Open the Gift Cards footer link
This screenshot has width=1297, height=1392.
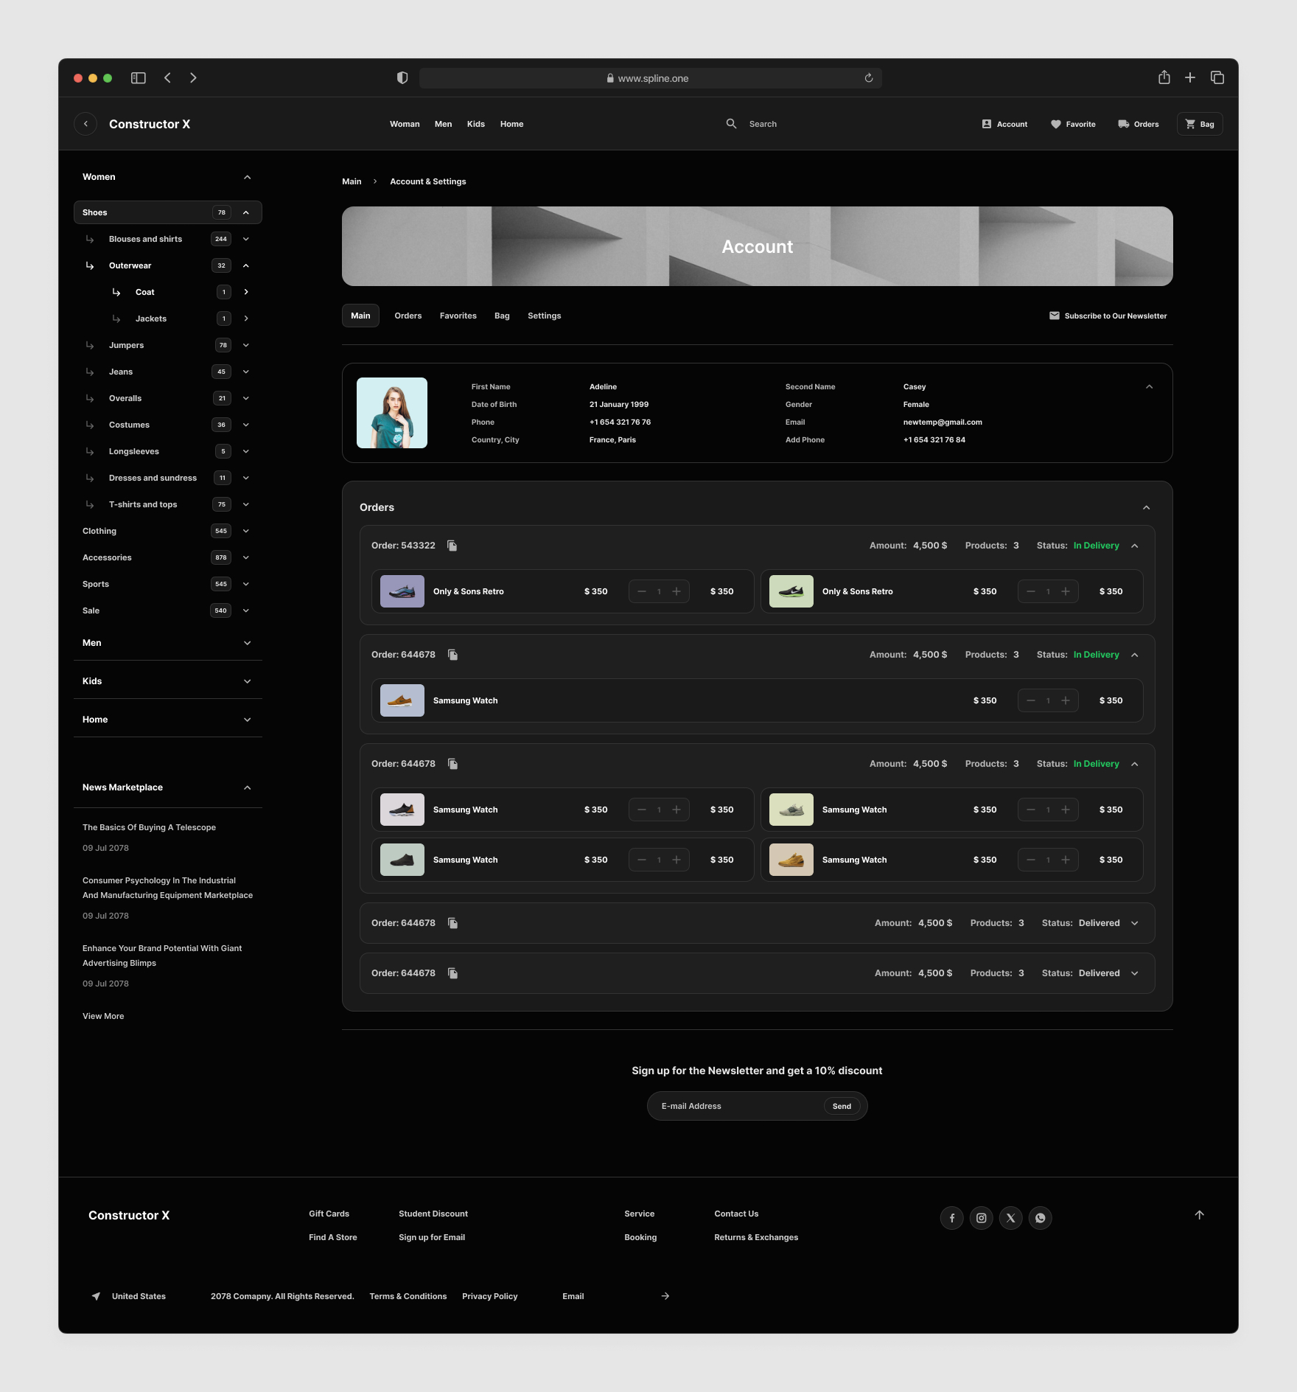pos(329,1214)
